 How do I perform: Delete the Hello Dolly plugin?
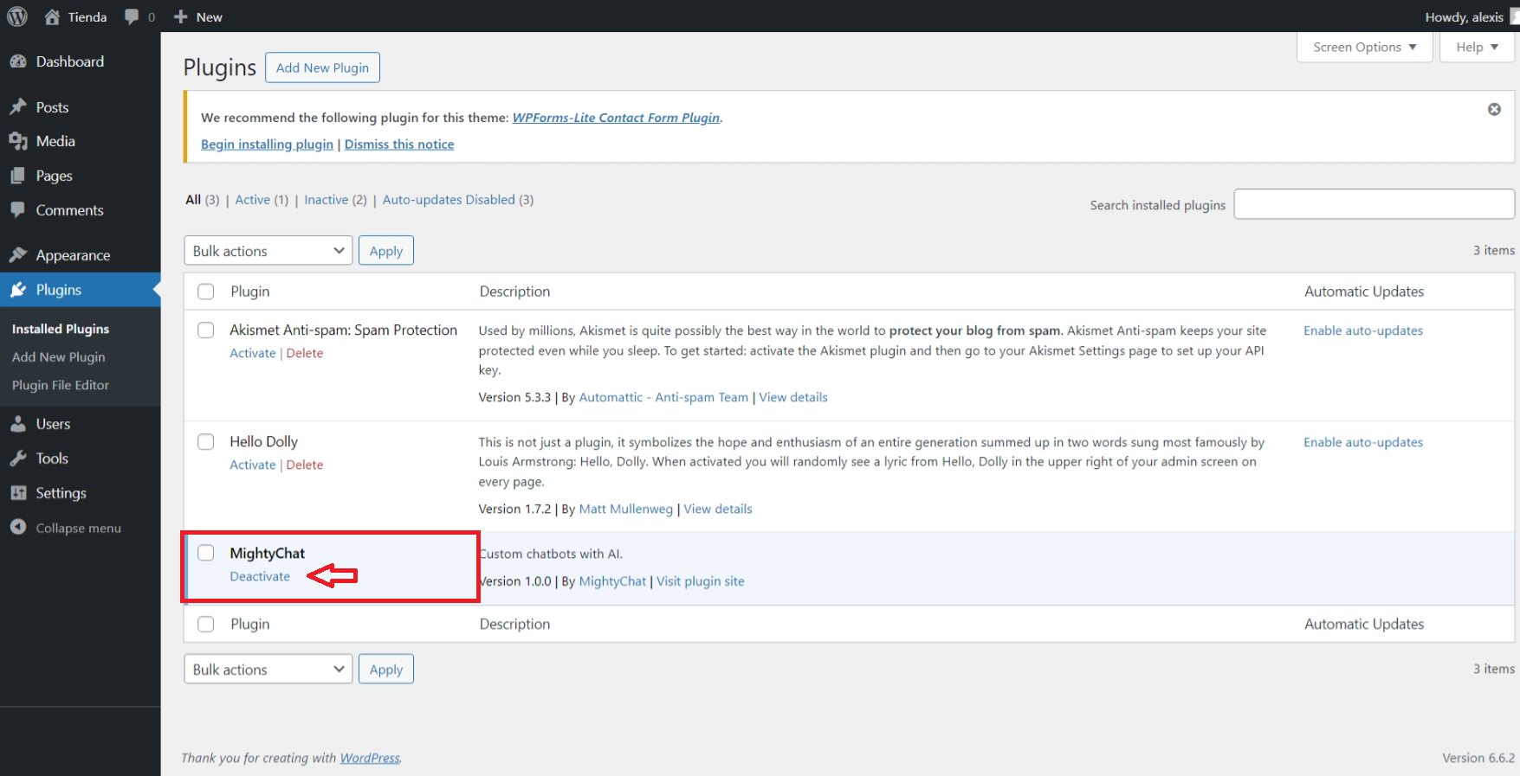tap(305, 465)
